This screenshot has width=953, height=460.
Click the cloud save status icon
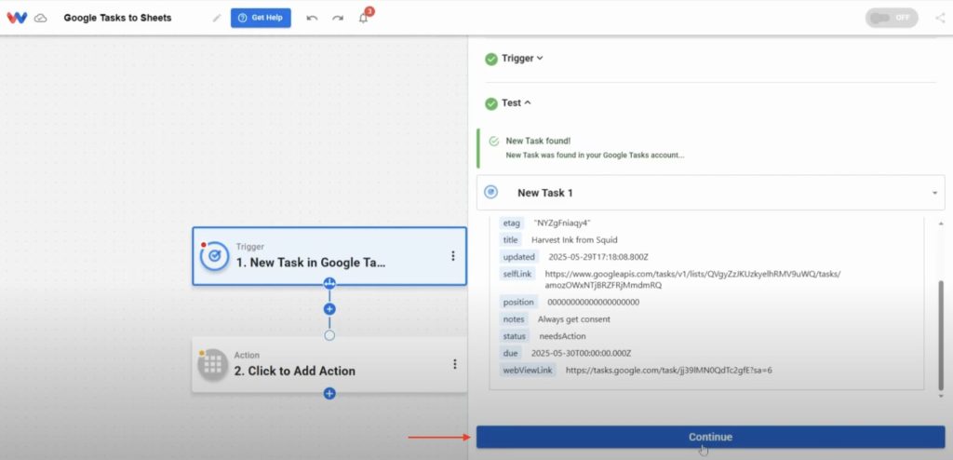(x=41, y=19)
